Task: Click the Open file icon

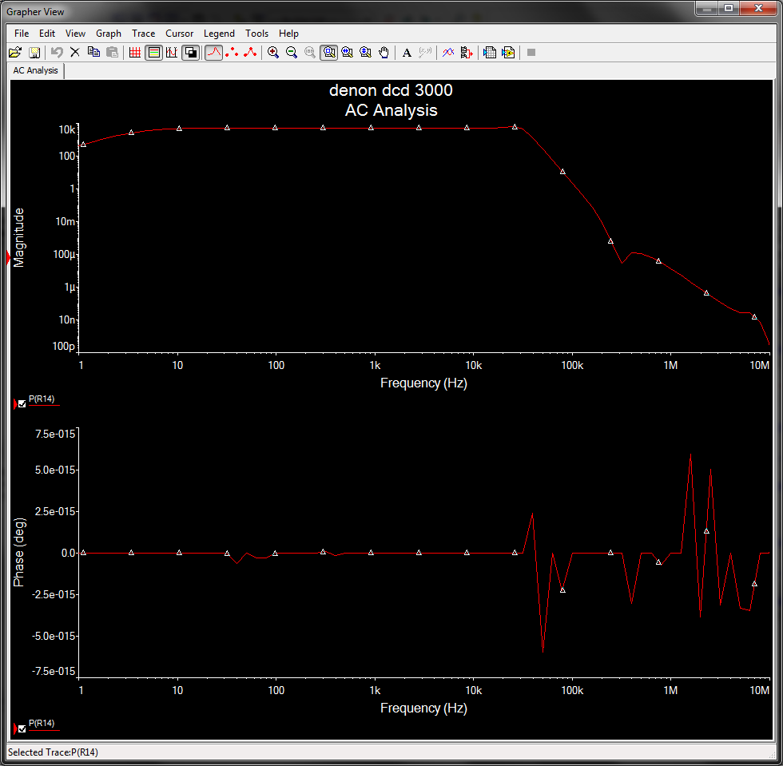Action: [14, 53]
